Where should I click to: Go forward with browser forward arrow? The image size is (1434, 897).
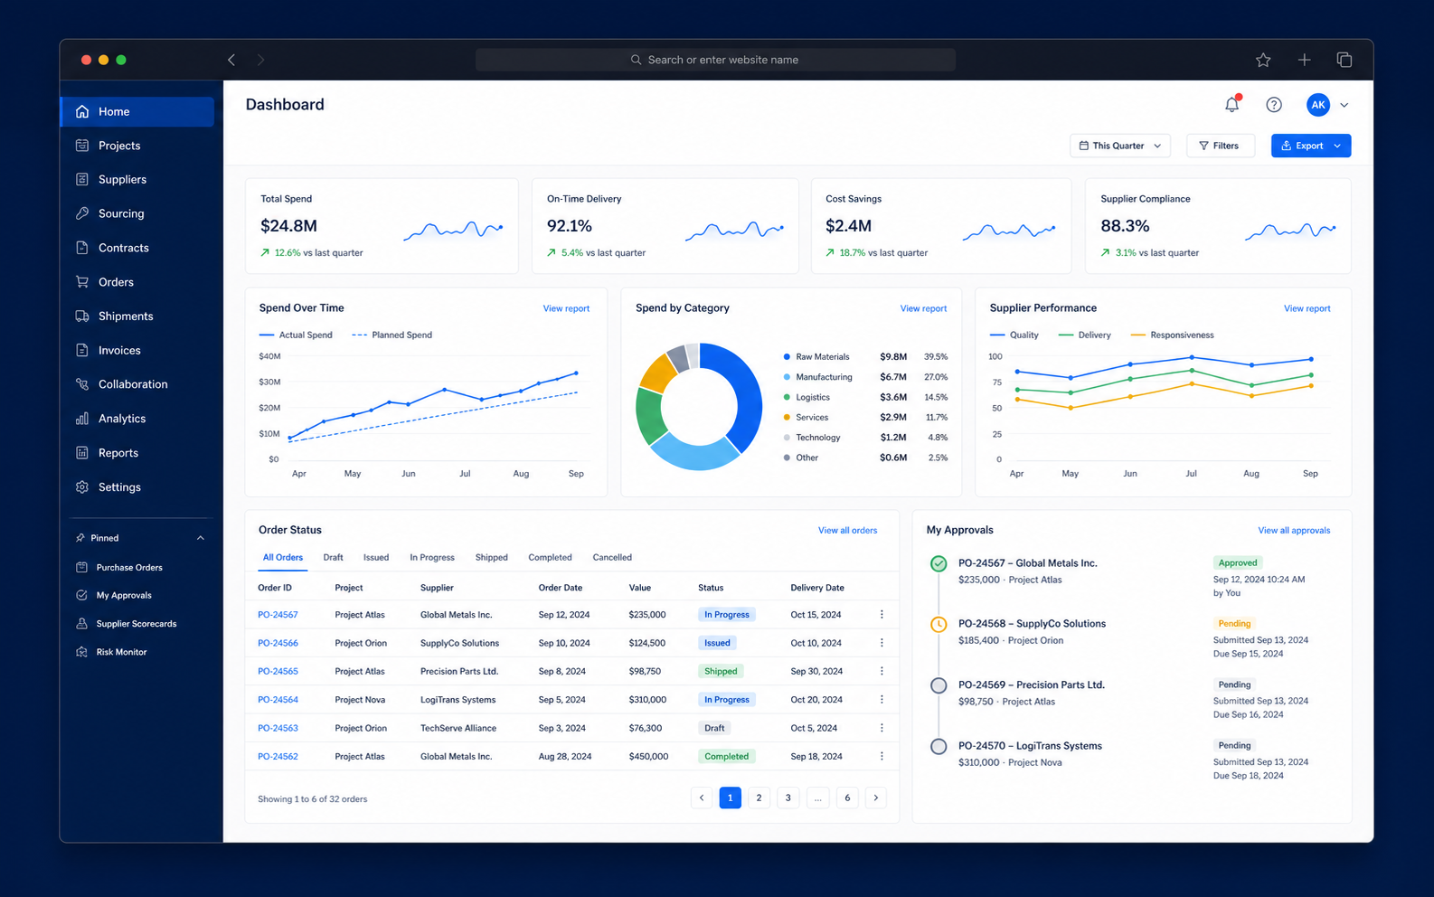click(x=260, y=60)
